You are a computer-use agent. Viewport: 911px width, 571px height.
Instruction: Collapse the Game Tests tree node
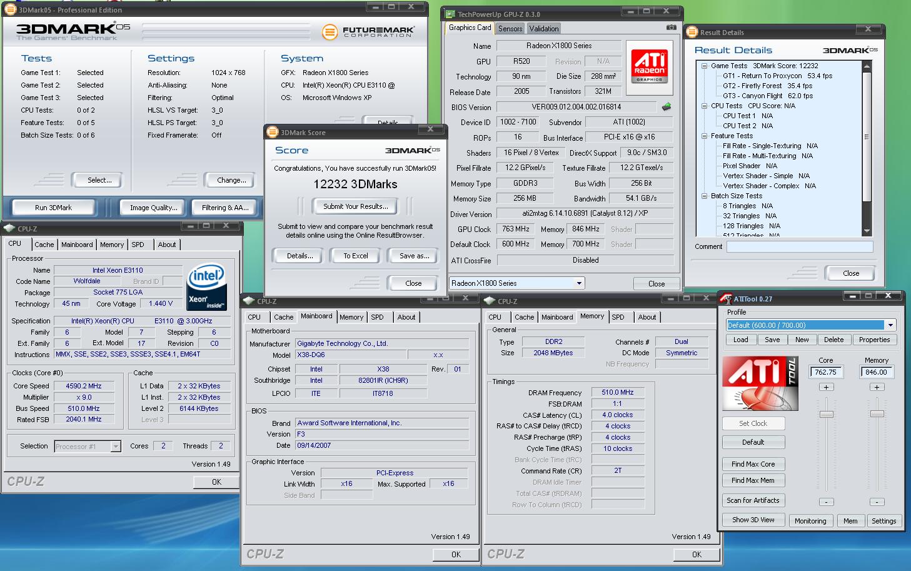click(705, 66)
